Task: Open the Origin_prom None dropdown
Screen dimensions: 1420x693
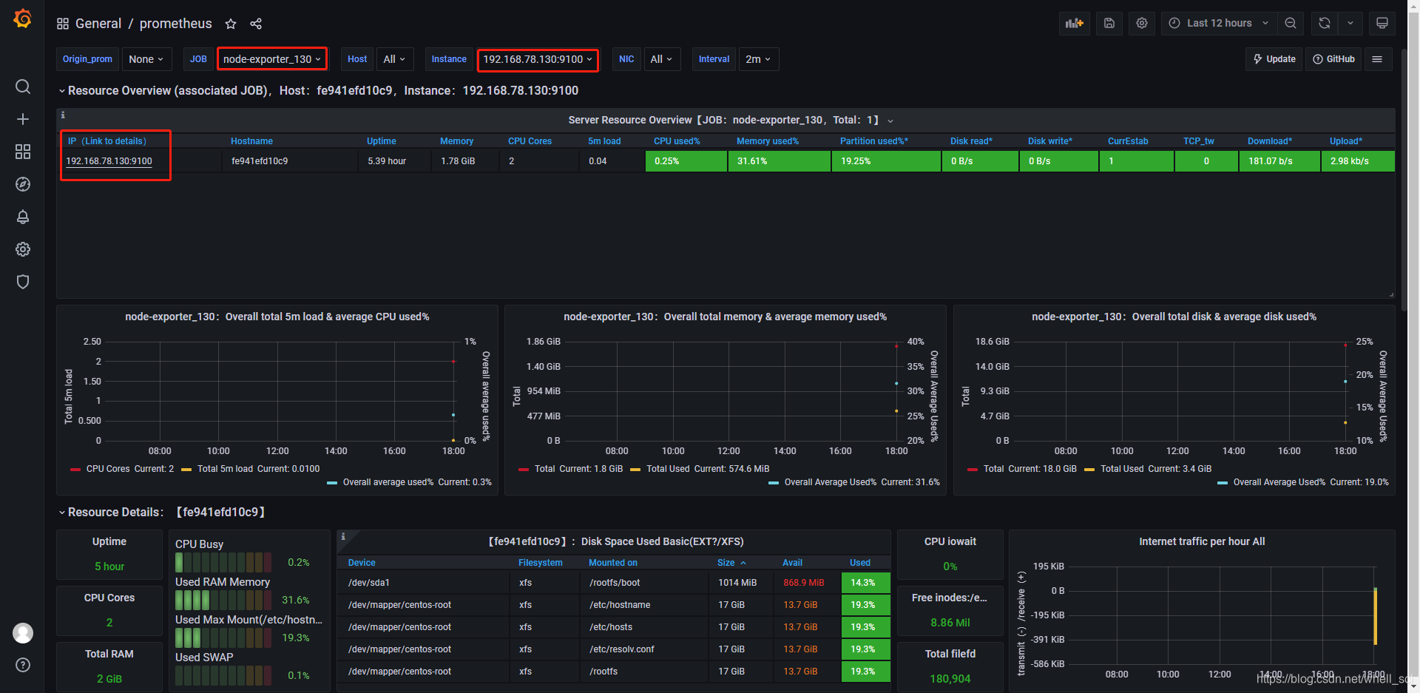Action: (146, 59)
